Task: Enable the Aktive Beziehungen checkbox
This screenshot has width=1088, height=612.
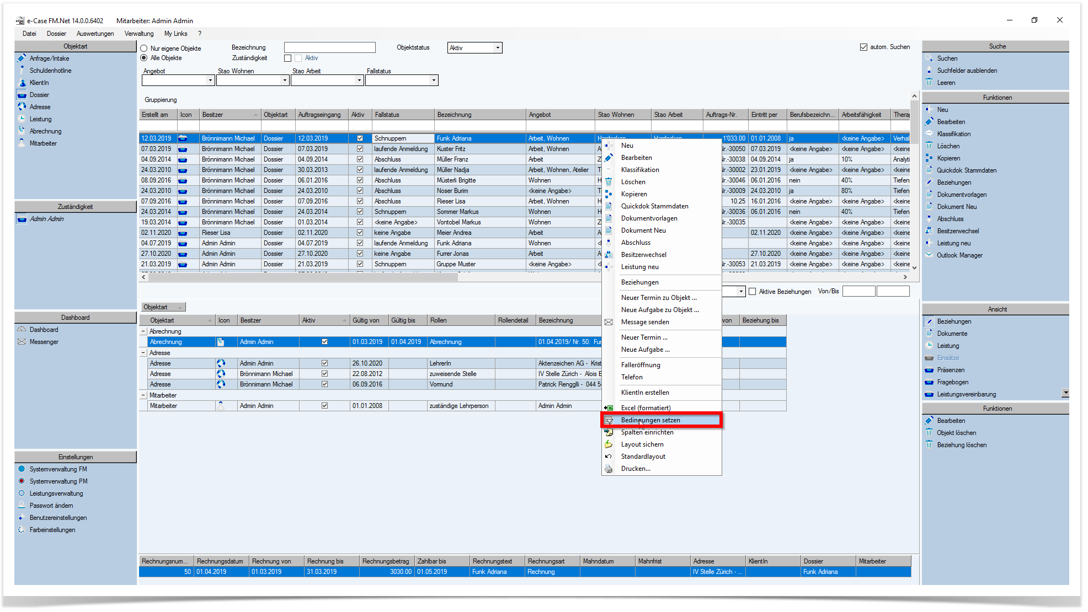Action: tap(752, 291)
